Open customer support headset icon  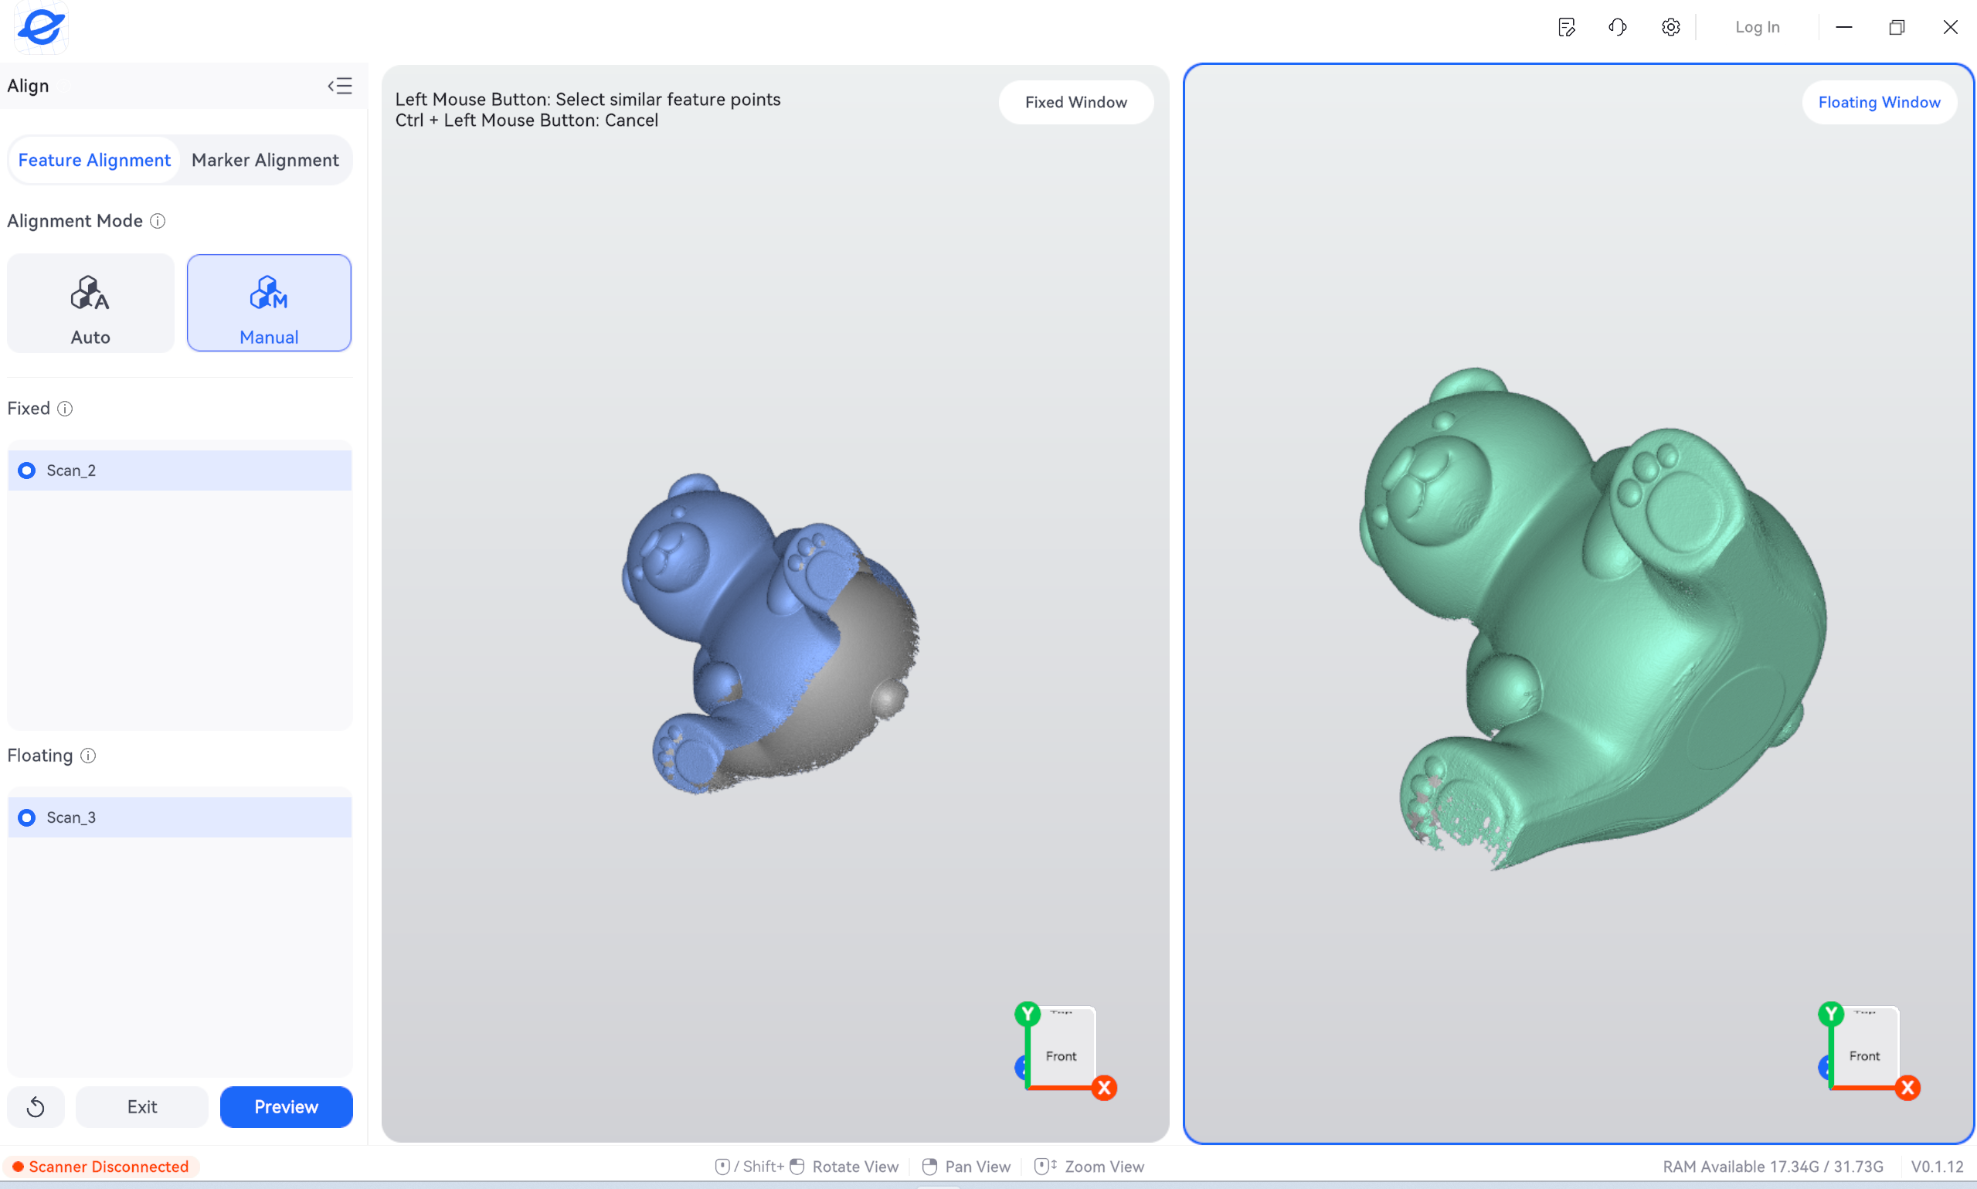[1618, 27]
